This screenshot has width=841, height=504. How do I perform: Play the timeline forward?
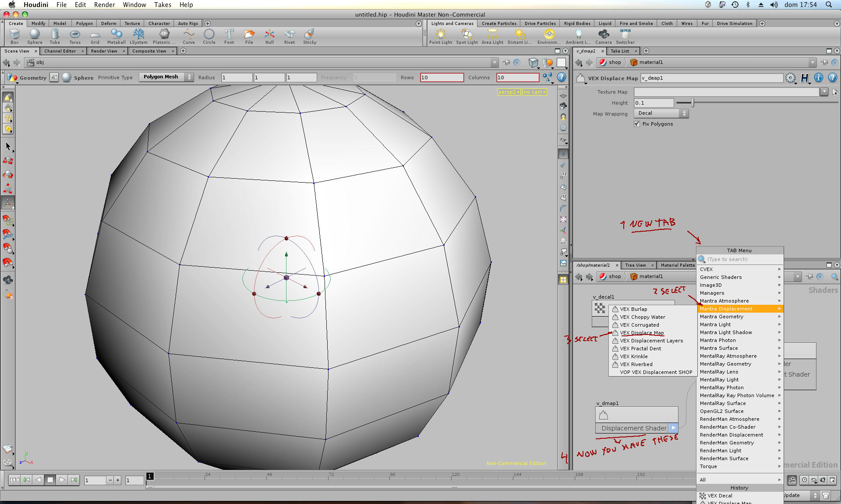pos(62,480)
